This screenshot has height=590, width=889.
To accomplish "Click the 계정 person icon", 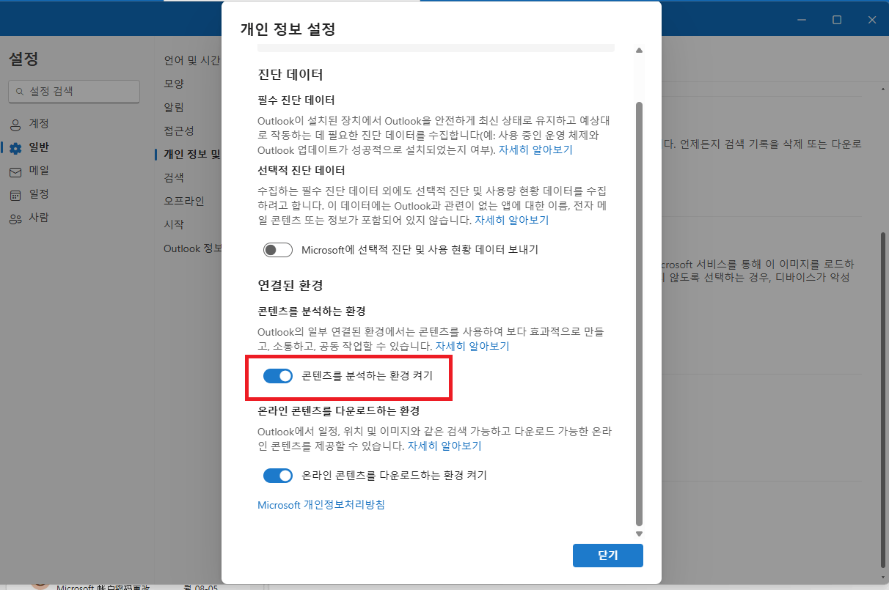I will (15, 124).
